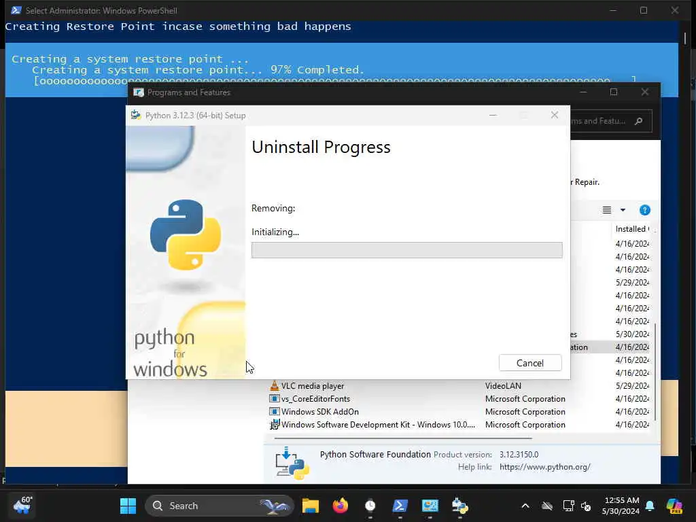This screenshot has width=696, height=522.
Task: Open File Explorer from the taskbar
Action: [310, 506]
